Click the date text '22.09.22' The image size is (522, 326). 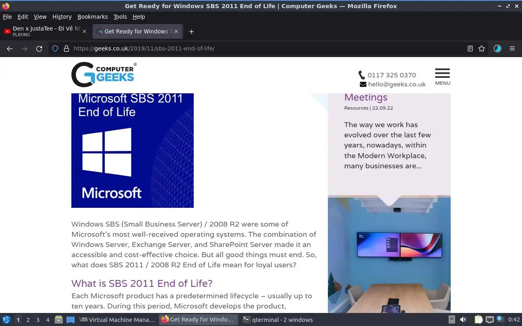[x=383, y=108]
